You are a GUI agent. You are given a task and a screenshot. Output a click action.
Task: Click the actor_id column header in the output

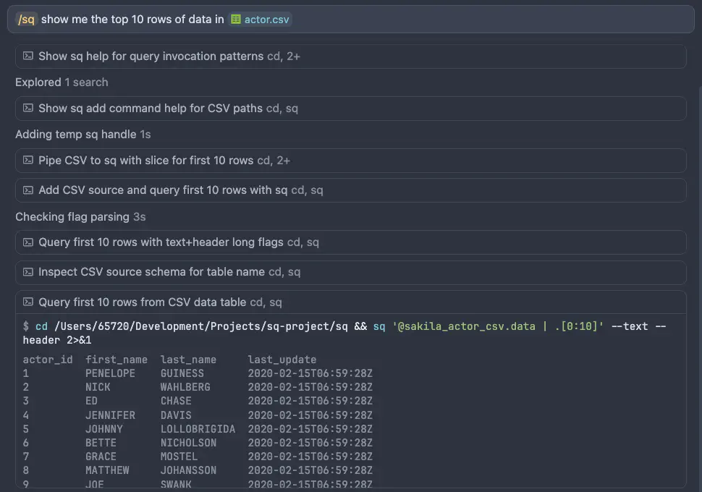point(48,360)
